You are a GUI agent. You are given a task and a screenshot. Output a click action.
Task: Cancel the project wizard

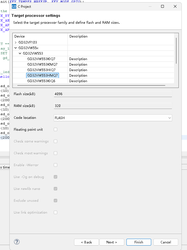pyautogui.click(x=166, y=242)
